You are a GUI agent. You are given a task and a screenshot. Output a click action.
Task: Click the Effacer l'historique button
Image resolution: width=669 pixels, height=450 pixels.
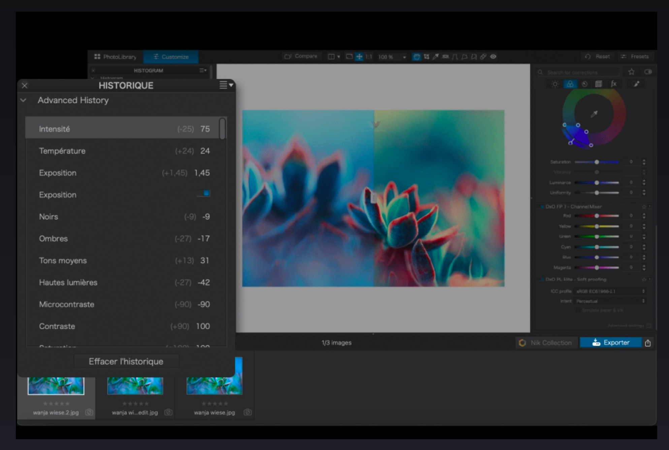click(126, 361)
